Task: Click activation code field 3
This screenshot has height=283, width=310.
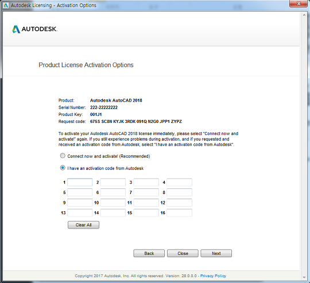Action: click(146, 182)
